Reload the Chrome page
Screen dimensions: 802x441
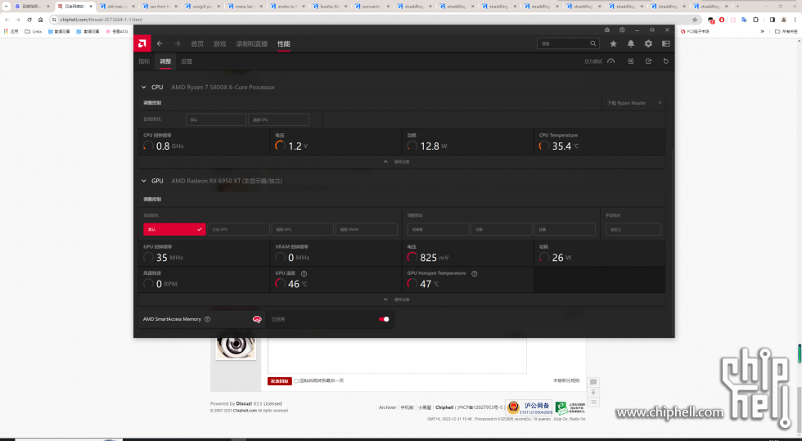[29, 20]
